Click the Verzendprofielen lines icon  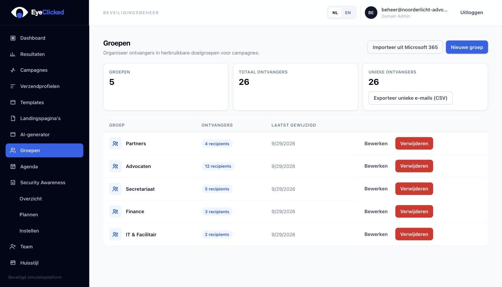13,86
